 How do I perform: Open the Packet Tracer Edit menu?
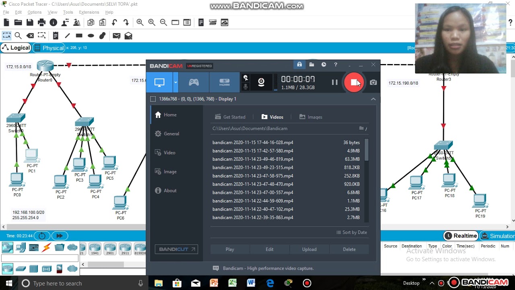[18, 12]
